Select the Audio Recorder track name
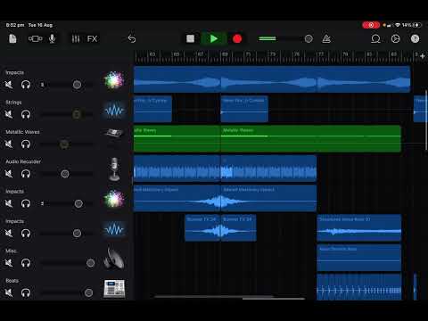The height and width of the screenshot is (321, 428). coord(23,161)
